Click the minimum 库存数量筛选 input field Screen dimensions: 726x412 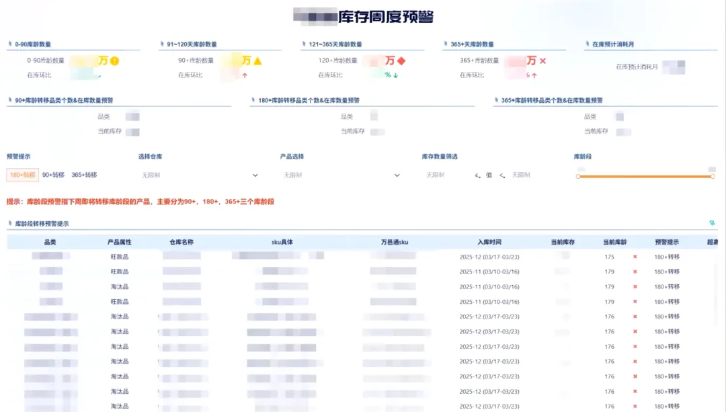coord(445,175)
